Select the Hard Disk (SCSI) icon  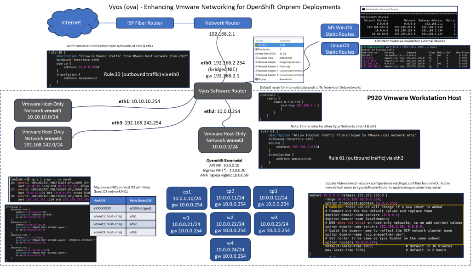[256, 54]
